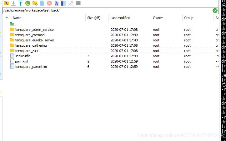This screenshot has height=141, width=226.
Task: Click the folder icon of tensquare_eureka_server
Action: (12, 40)
